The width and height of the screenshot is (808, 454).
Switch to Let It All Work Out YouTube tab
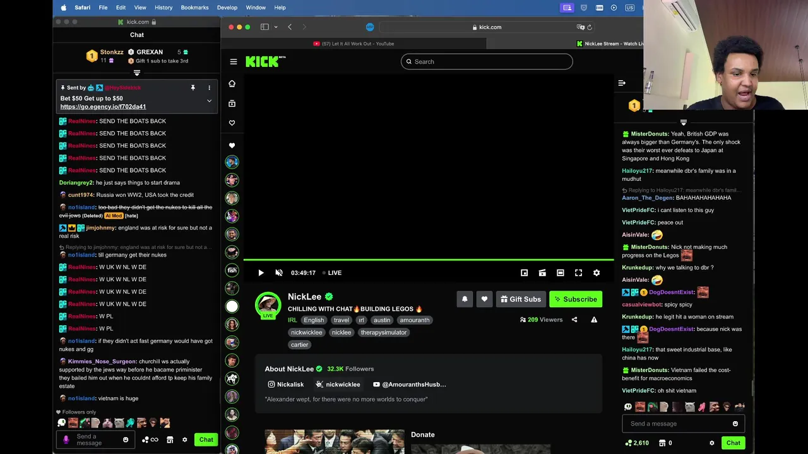[353, 44]
